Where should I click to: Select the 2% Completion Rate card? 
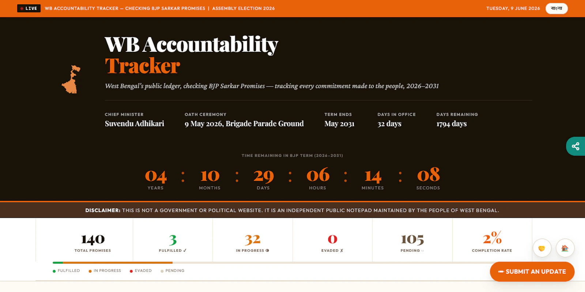492,240
